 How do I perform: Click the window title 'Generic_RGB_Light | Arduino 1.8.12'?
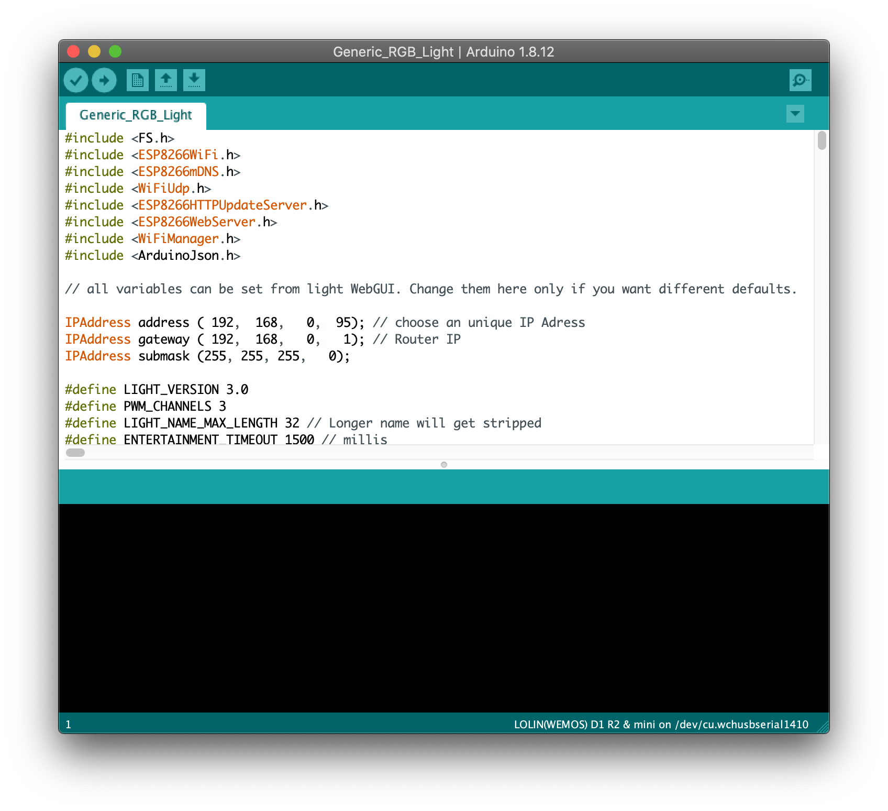tap(443, 52)
